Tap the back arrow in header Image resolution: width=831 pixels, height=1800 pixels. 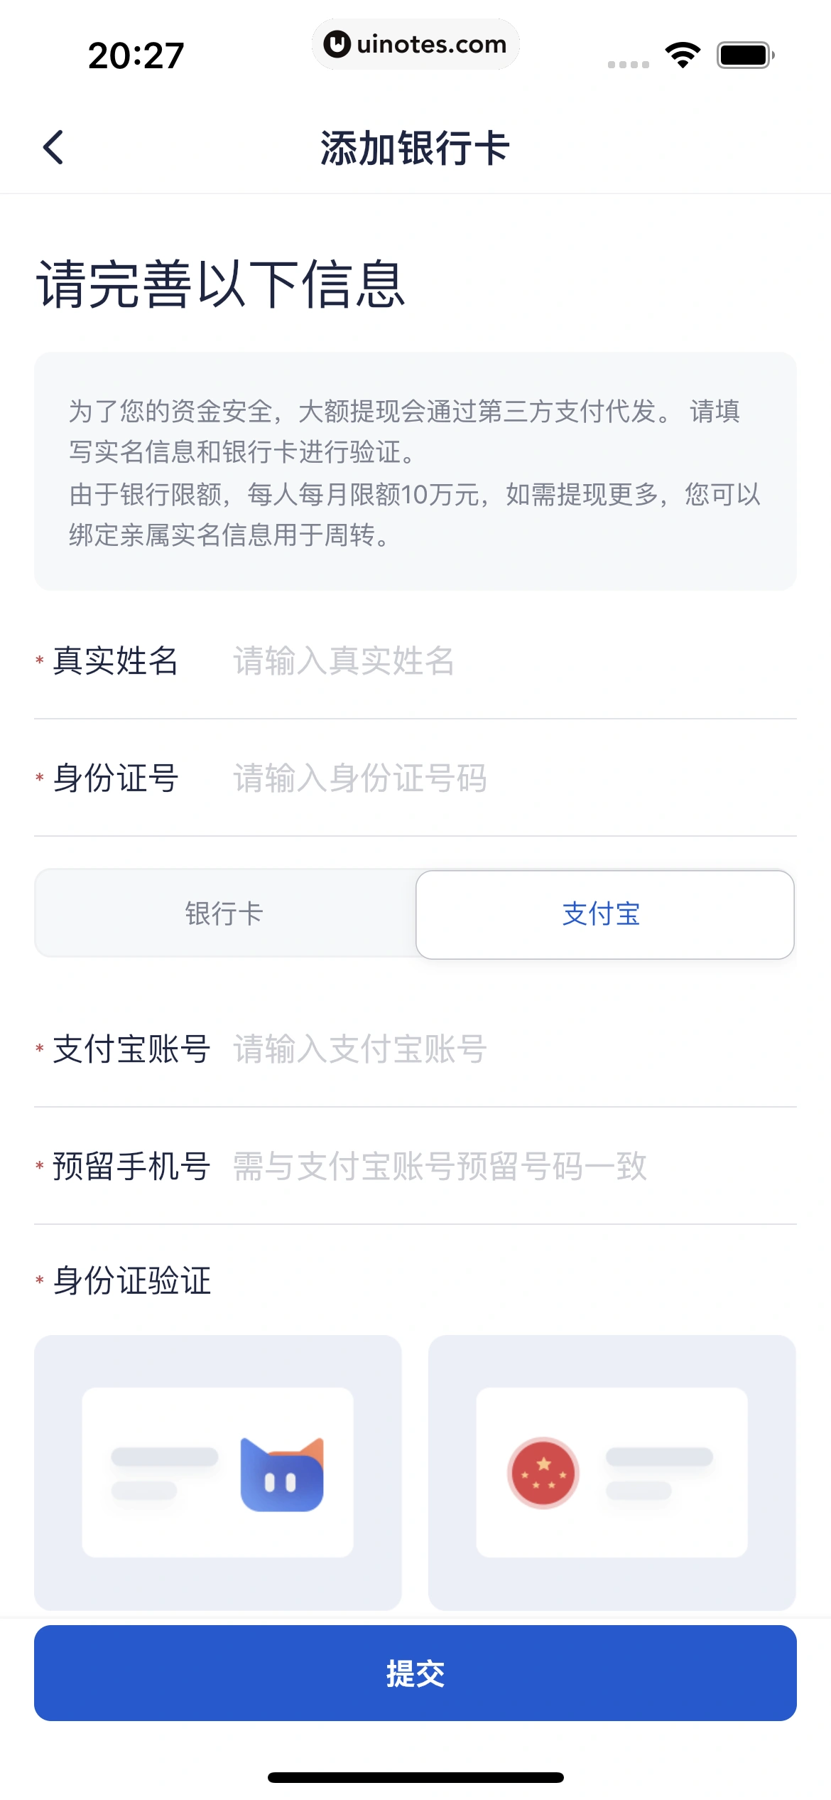tap(53, 147)
